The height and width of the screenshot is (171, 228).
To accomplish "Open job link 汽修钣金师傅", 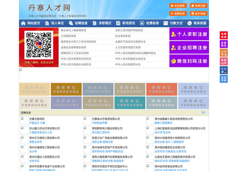I will (100, 123).
